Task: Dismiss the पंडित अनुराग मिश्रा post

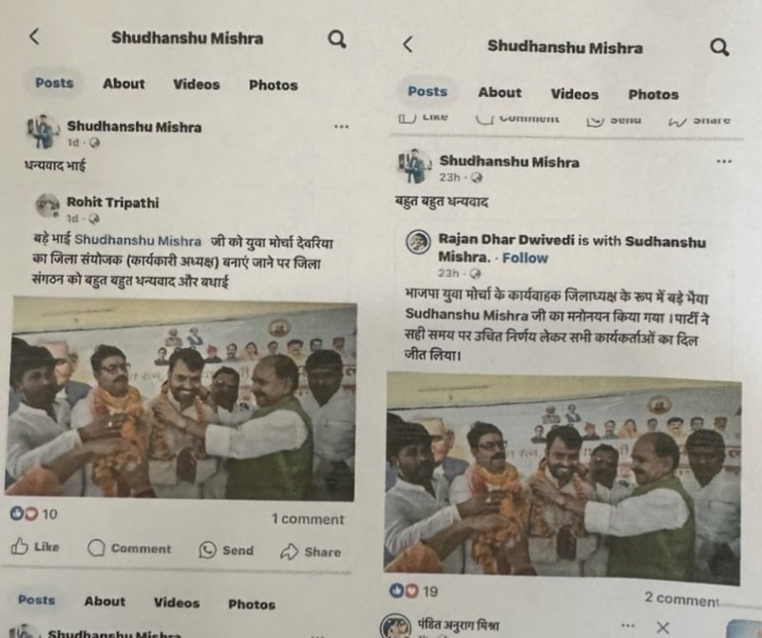Action: click(662, 628)
